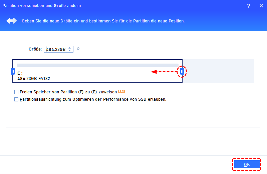Viewport: 267px width, 174px height.
Task: Click the right blue partition handle
Action: (182, 71)
